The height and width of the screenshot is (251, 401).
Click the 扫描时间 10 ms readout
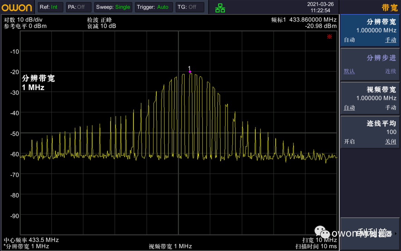tap(316, 247)
